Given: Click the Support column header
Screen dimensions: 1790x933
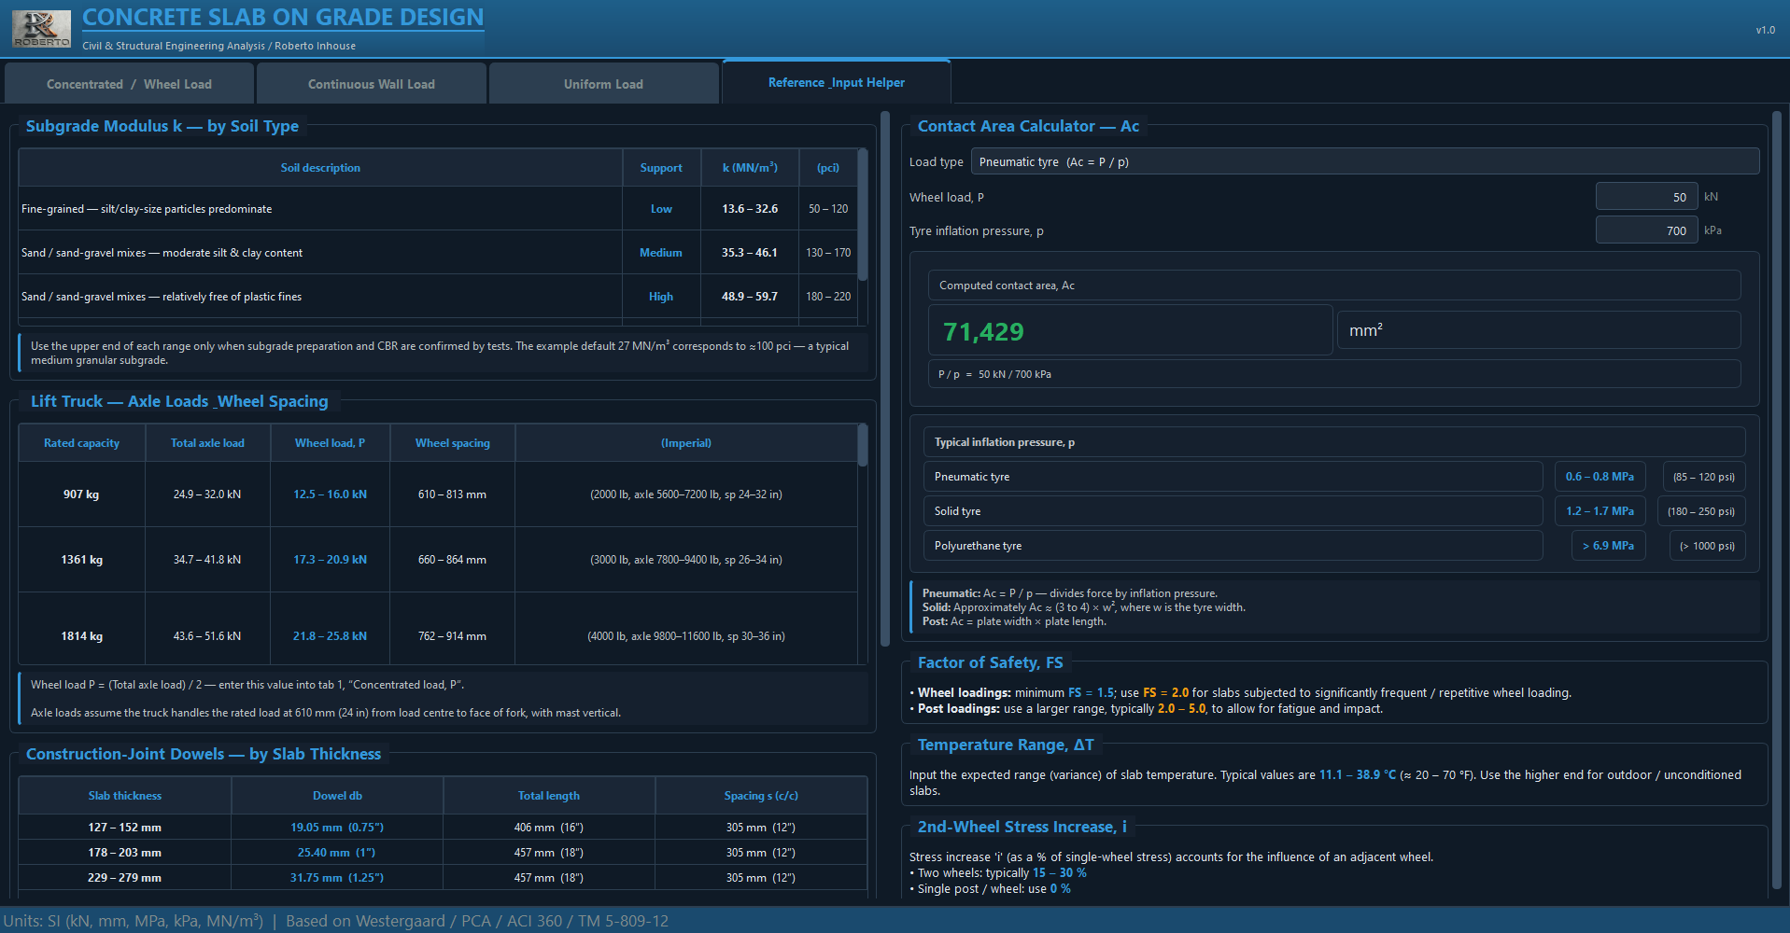Looking at the screenshot, I should [661, 168].
